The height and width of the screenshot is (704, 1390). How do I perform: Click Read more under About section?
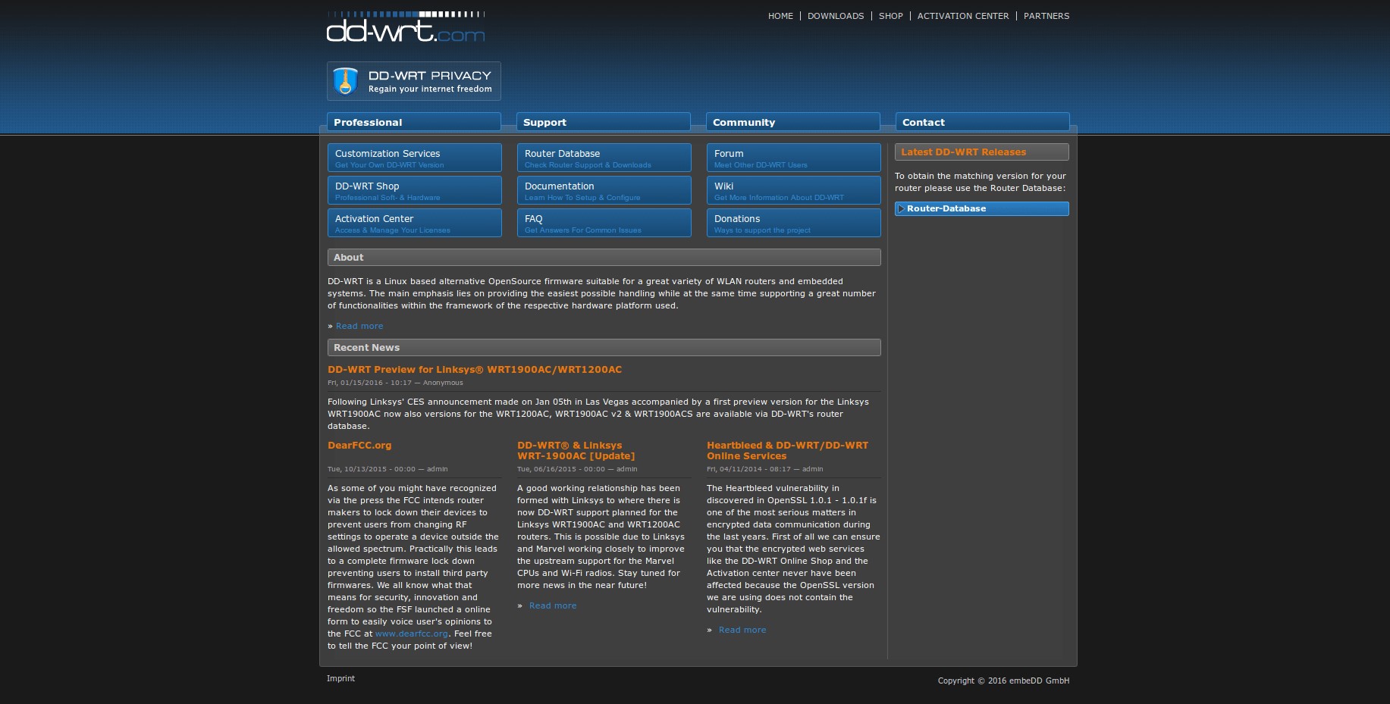pyautogui.click(x=359, y=327)
